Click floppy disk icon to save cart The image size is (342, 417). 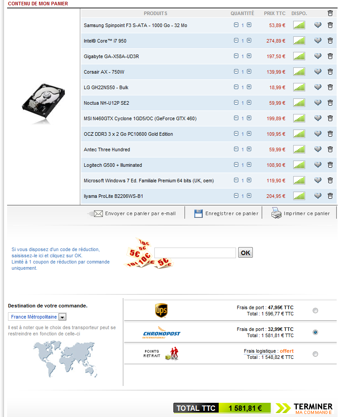coord(198,213)
